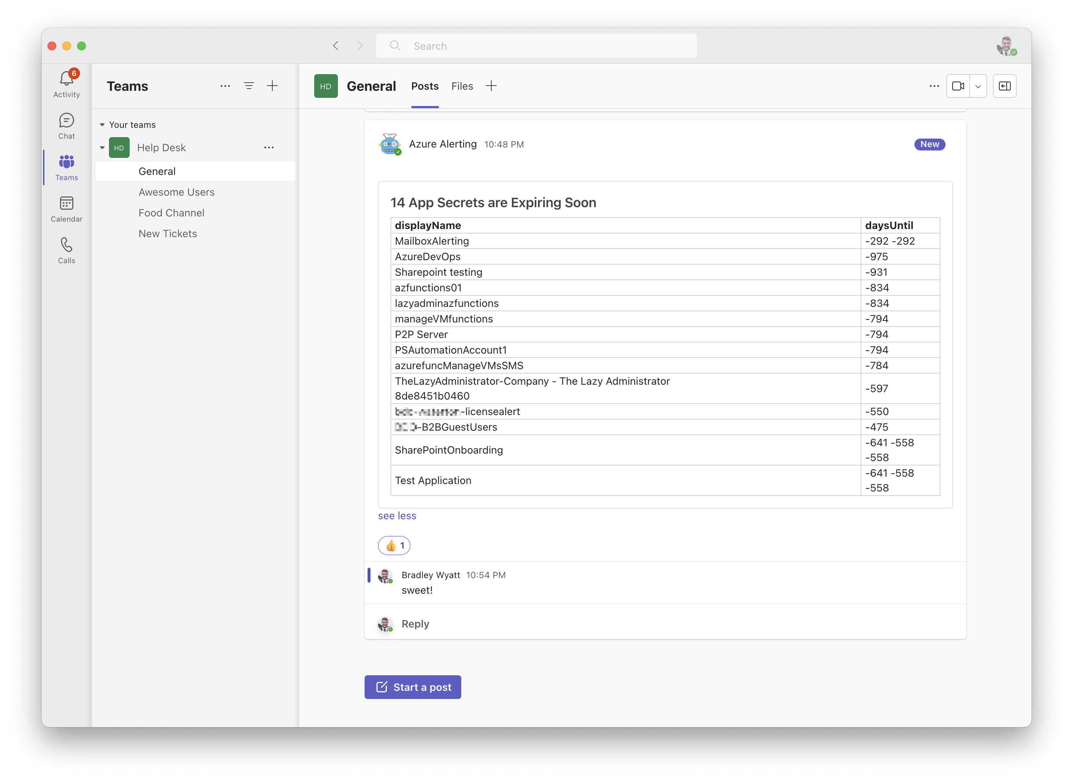
Task: Click the join or create team plus icon
Action: [x=272, y=86]
